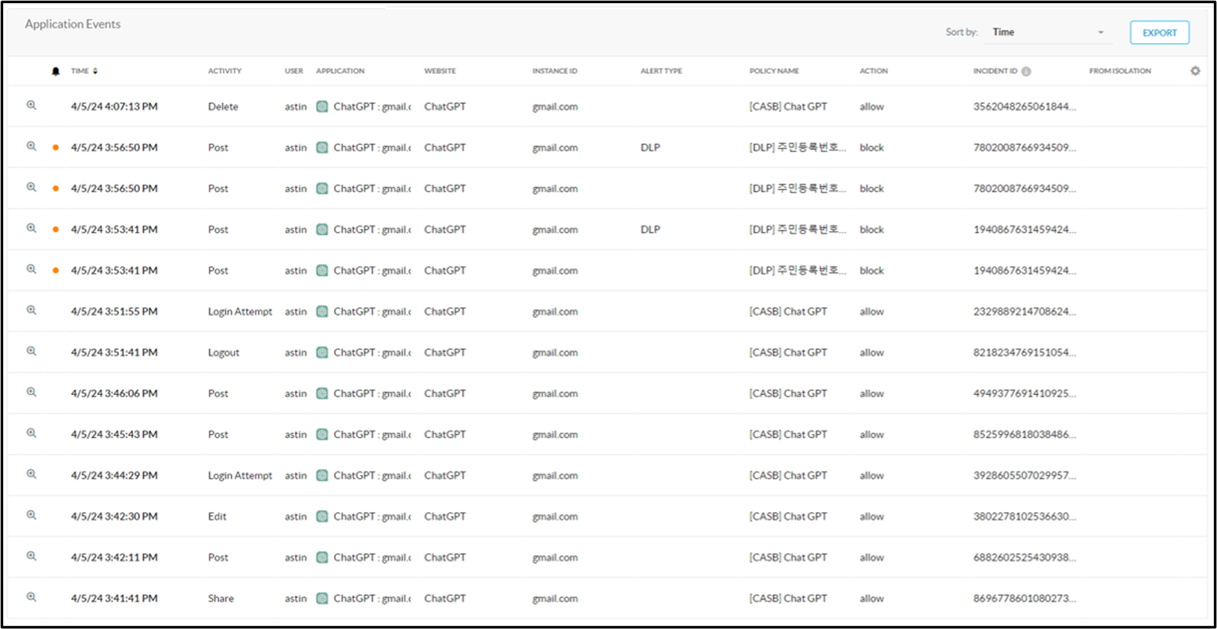Open details magnifier for 3:42:11 PM Post event
Viewport: 1217px width, 629px height.
point(31,556)
